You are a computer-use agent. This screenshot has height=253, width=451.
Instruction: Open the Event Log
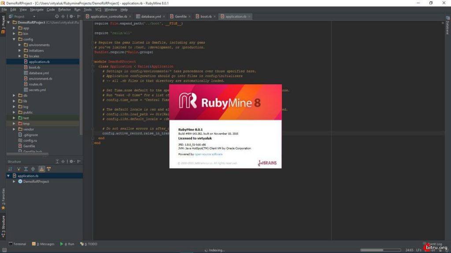click(x=433, y=244)
